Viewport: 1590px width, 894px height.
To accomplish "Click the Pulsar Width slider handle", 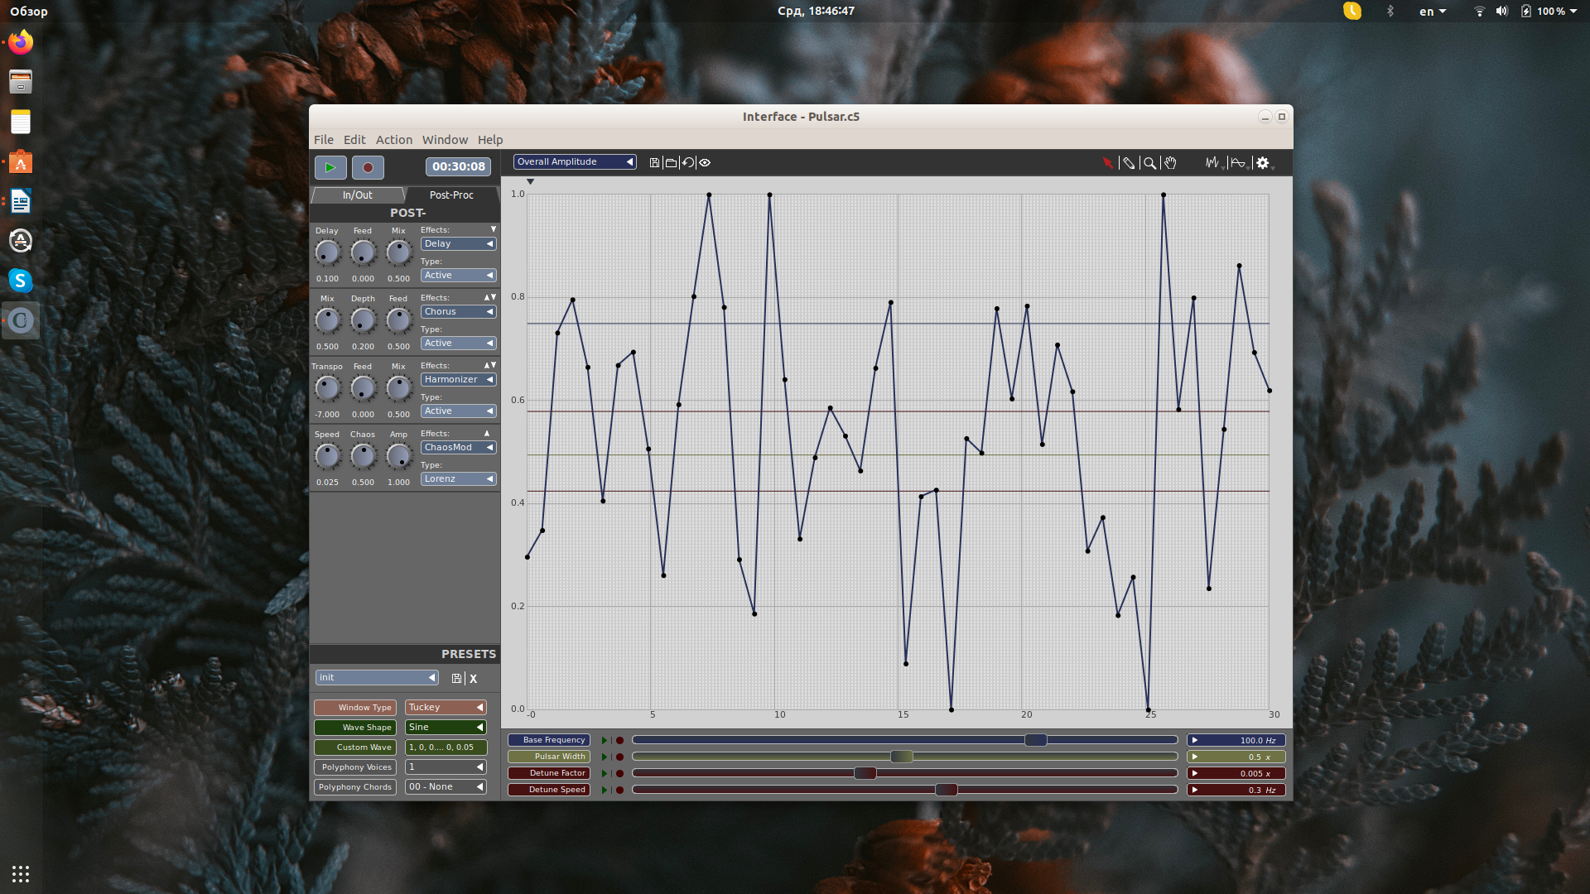I will [902, 757].
